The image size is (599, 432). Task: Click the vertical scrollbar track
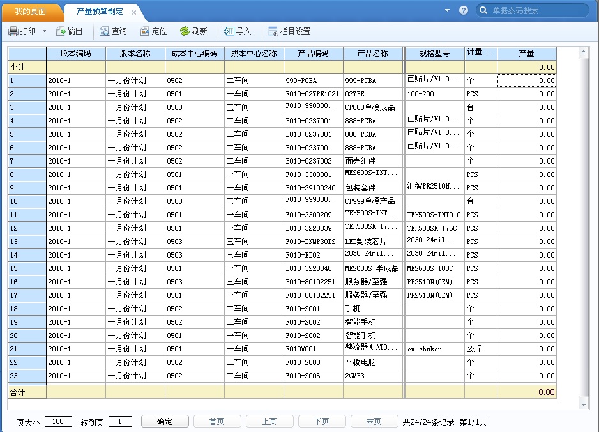click(583, 228)
